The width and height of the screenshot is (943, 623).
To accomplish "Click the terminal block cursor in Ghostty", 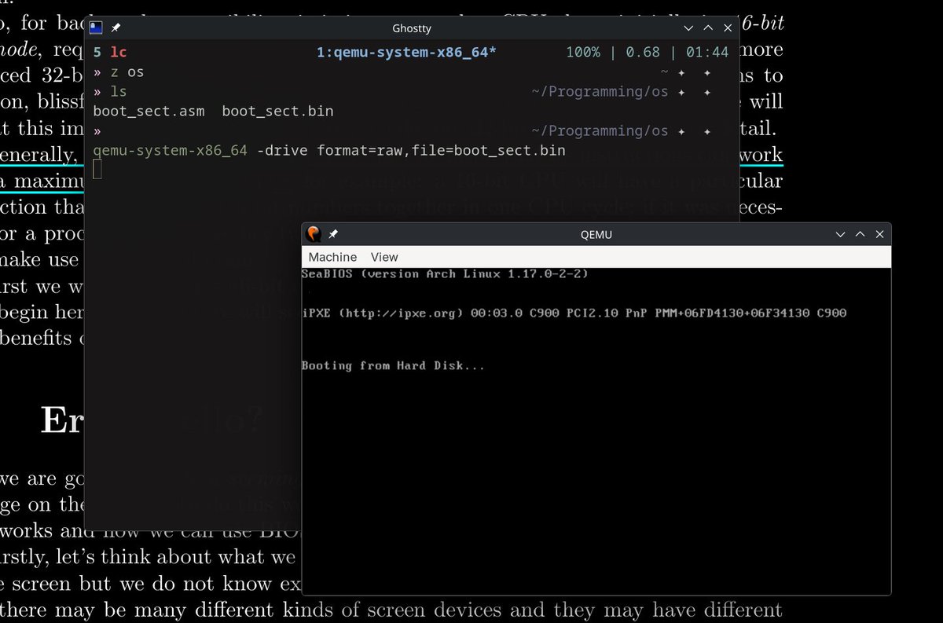I will [x=97, y=169].
